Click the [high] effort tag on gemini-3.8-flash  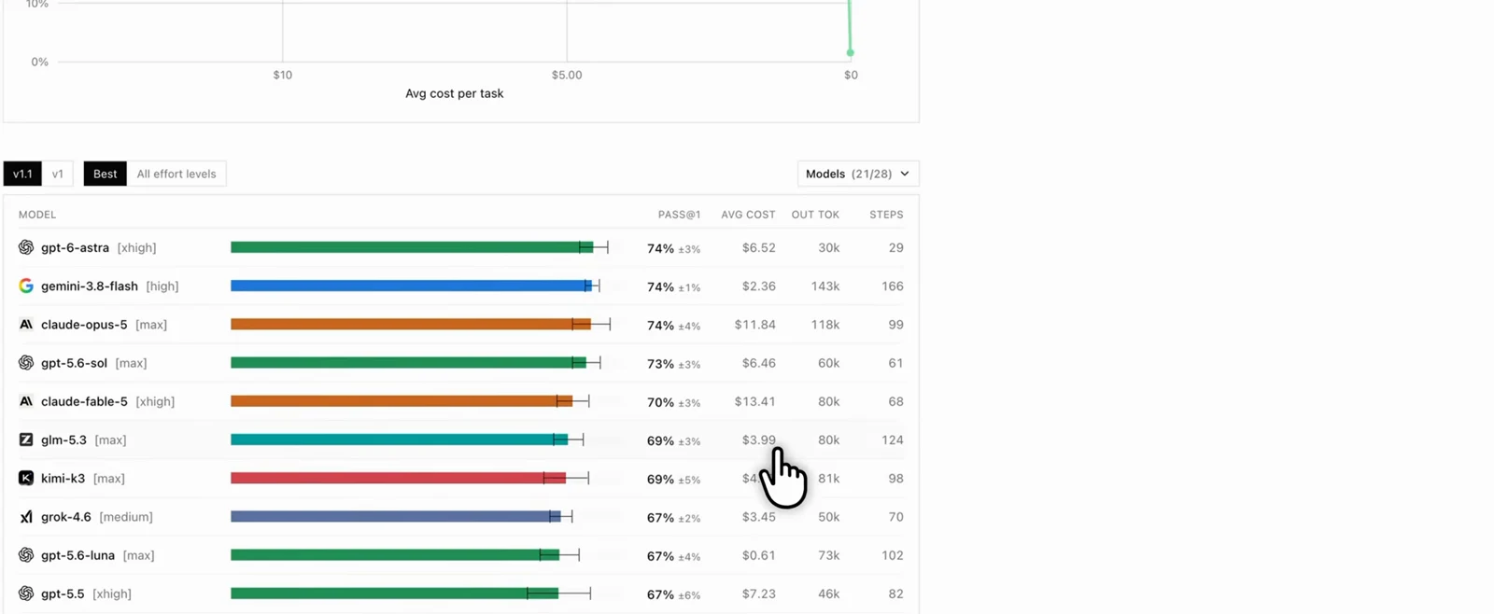point(162,286)
